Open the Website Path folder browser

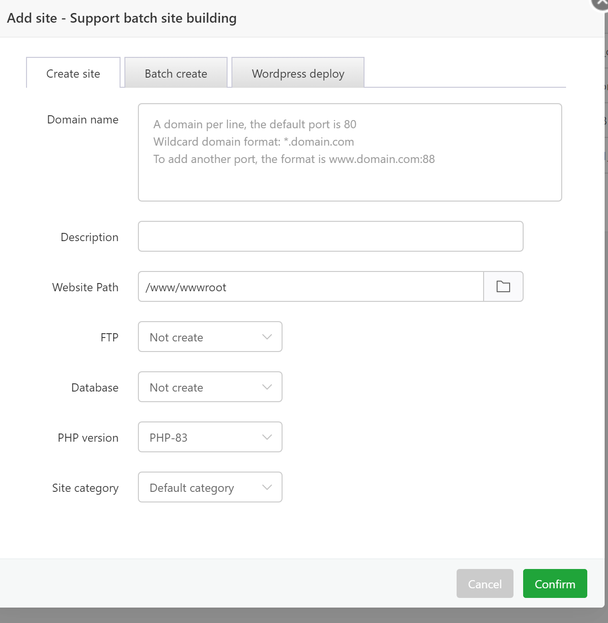(503, 287)
